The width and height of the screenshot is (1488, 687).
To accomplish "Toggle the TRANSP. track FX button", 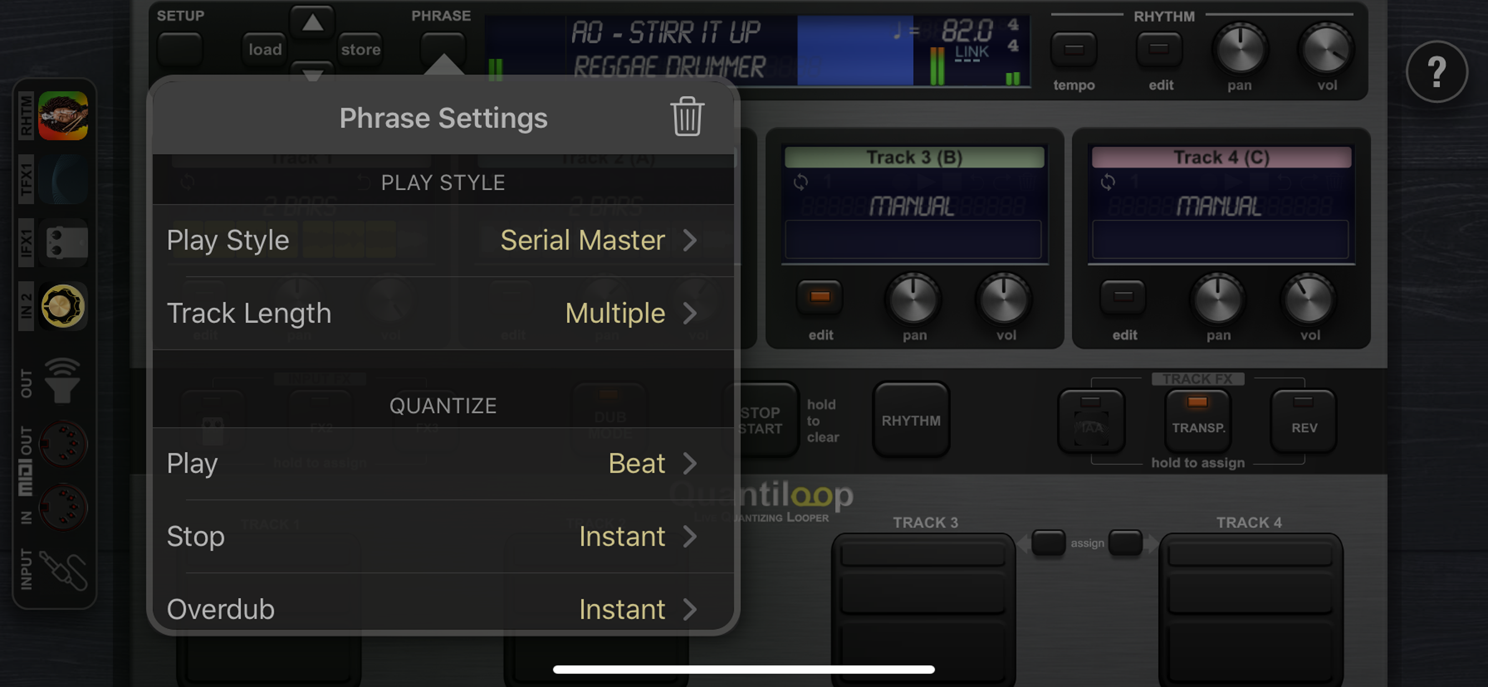I will [1197, 420].
